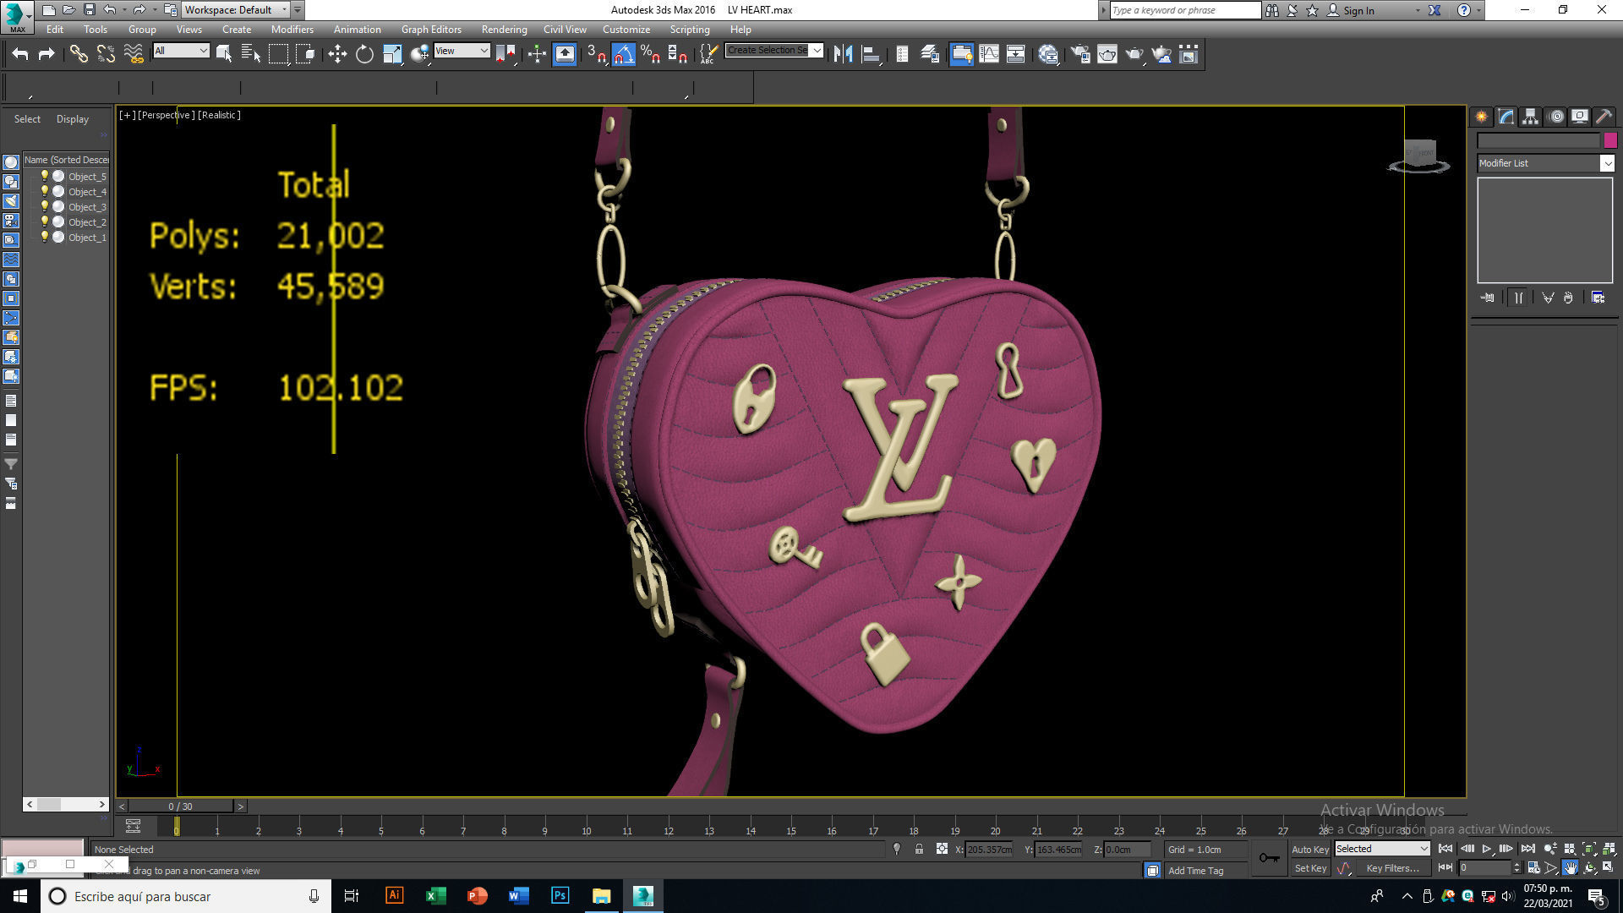Open the Modifiers menu
Image resolution: width=1623 pixels, height=913 pixels.
point(292,29)
